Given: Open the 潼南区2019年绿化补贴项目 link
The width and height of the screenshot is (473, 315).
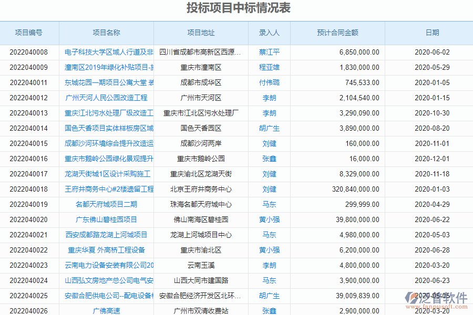Looking at the screenshot, I should (x=105, y=67).
